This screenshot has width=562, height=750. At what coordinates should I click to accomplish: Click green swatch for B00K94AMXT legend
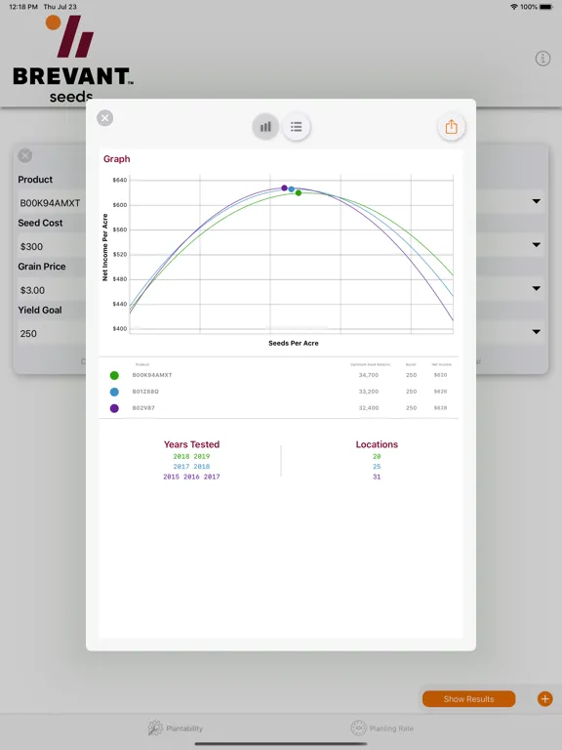click(x=114, y=375)
